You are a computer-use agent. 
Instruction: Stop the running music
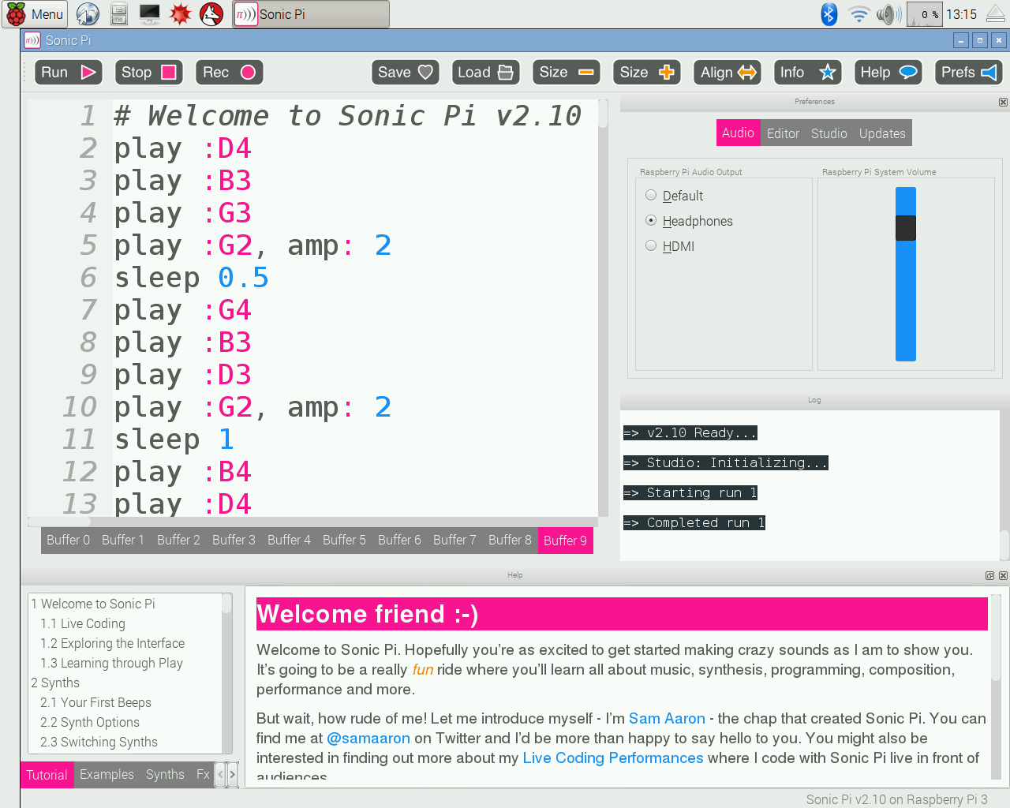[x=148, y=73]
